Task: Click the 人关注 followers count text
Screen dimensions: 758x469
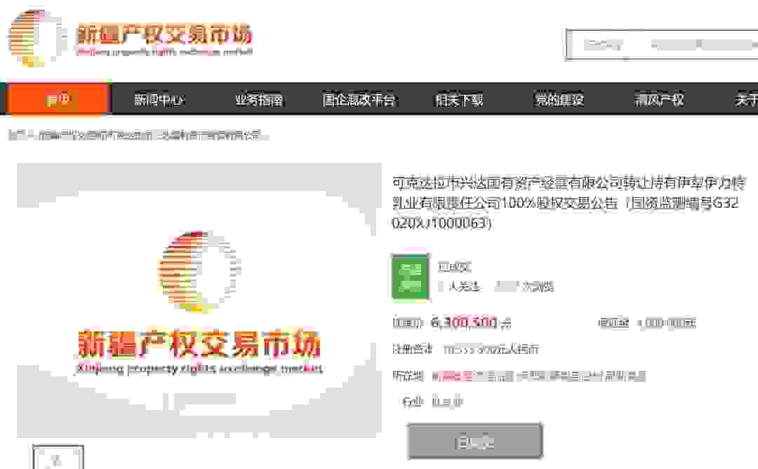Action: [459, 286]
